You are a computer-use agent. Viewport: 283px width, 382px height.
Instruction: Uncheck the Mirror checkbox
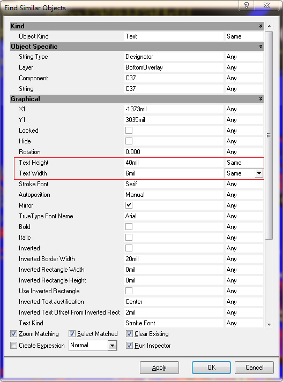pos(129,205)
